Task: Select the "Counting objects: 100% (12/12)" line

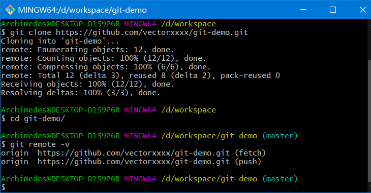Action: point(103,58)
